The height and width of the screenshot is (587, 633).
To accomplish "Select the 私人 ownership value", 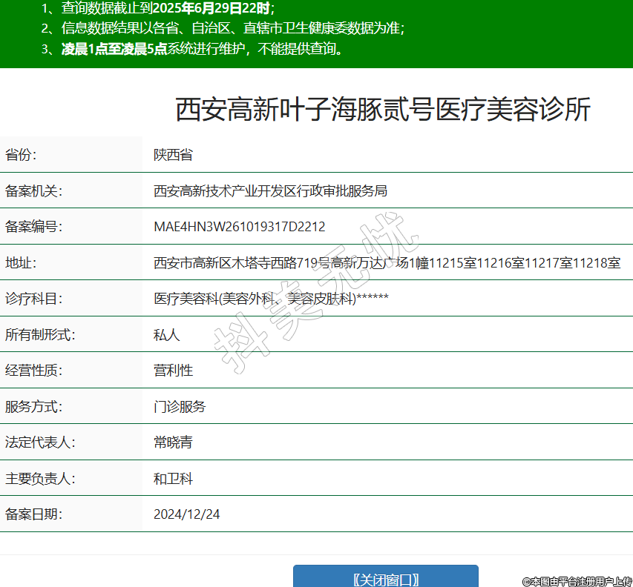I will [166, 335].
